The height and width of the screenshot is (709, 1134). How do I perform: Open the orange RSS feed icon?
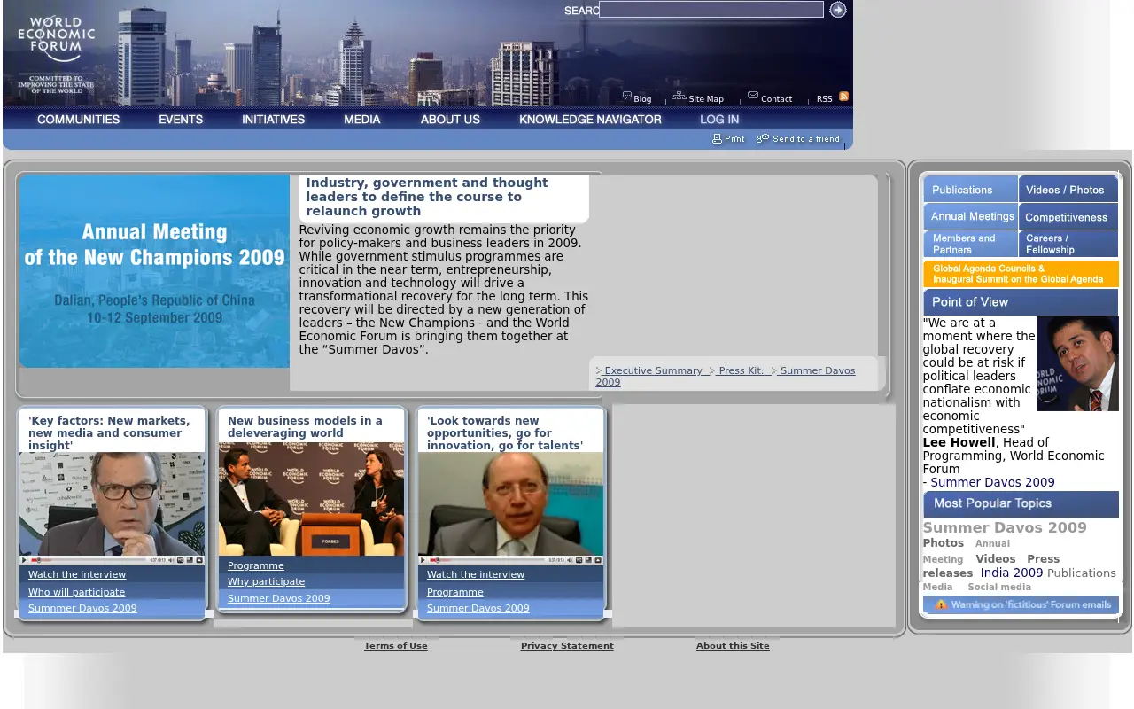(844, 96)
